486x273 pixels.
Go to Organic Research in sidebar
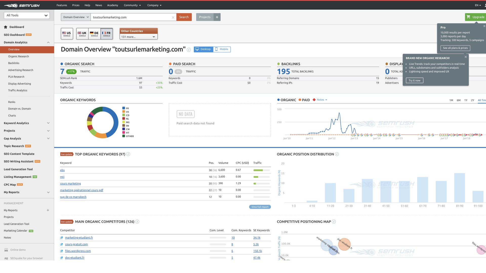pos(18,56)
